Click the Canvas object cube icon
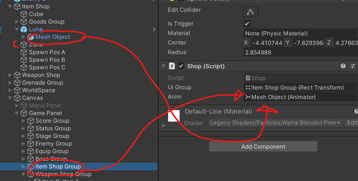The image size is (358, 181). coord(17,98)
